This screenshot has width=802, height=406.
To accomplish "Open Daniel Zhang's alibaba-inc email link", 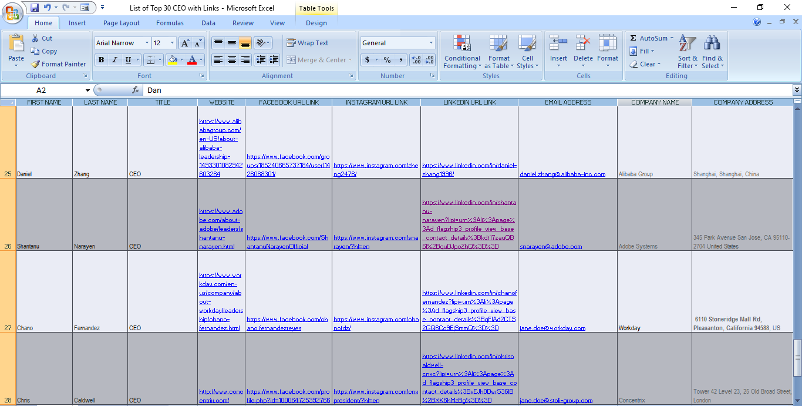I will click(562, 175).
